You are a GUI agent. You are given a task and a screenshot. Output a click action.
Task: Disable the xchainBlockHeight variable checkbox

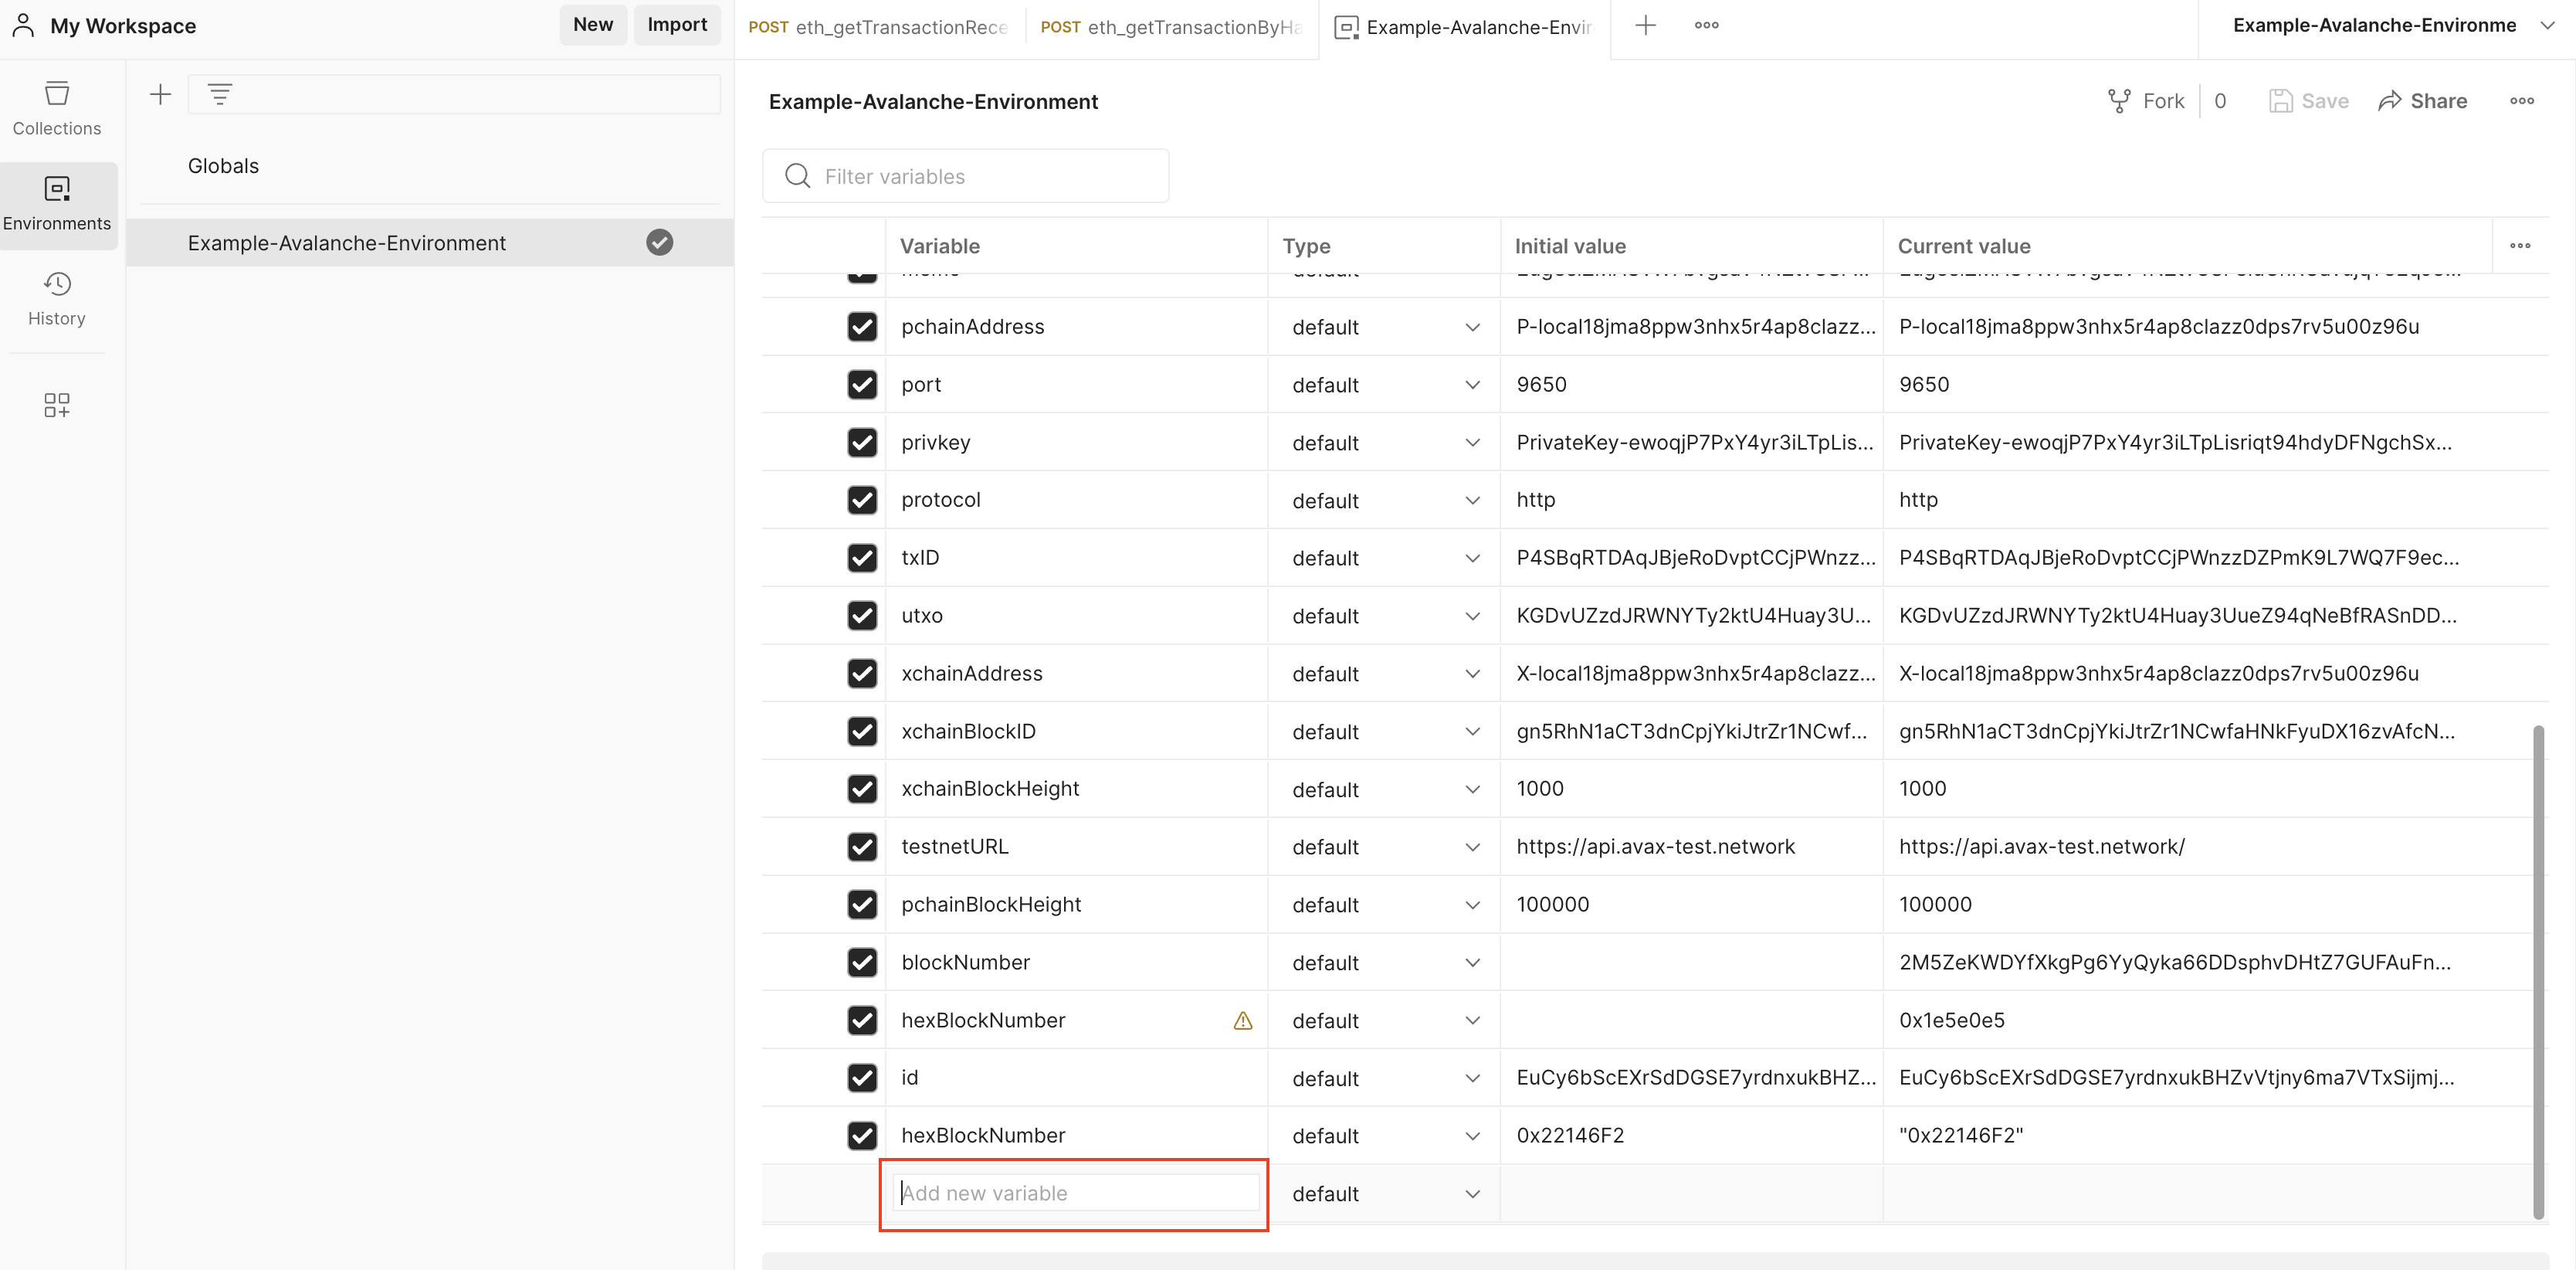point(862,789)
